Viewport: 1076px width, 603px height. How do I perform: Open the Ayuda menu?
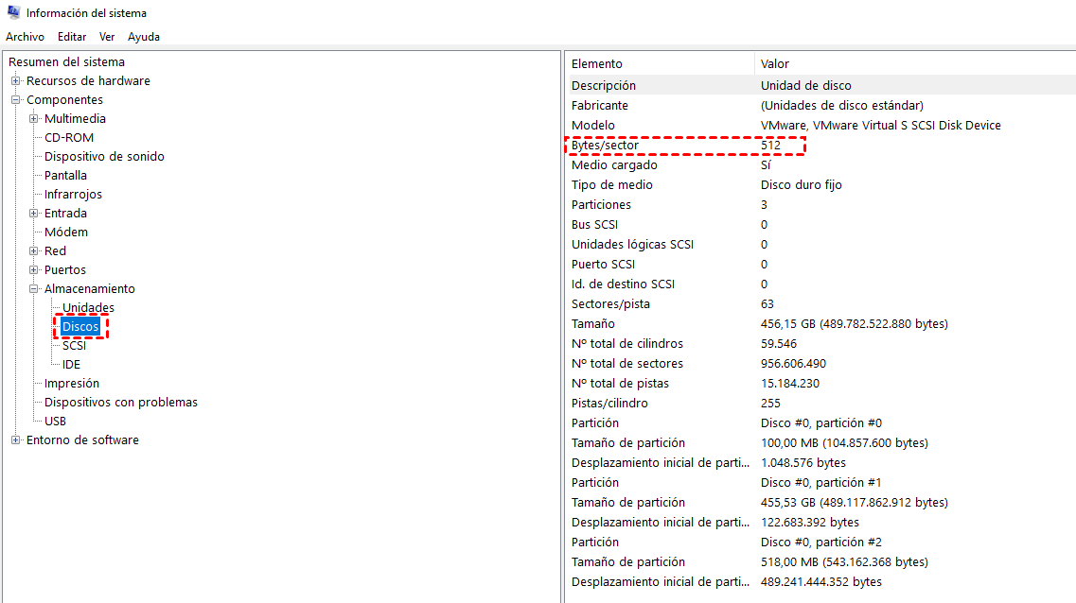click(144, 37)
